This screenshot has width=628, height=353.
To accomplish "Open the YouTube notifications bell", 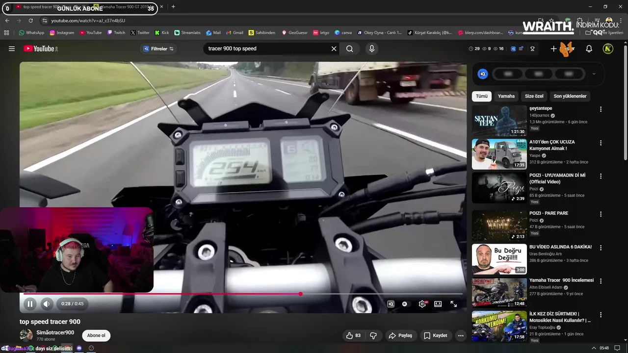I will (589, 49).
